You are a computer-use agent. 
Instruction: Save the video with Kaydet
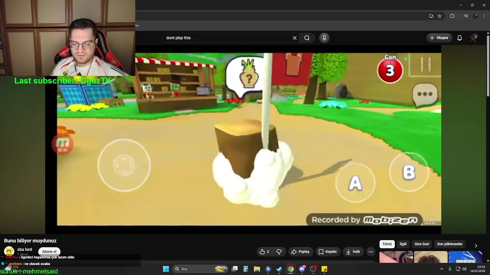coord(328,252)
